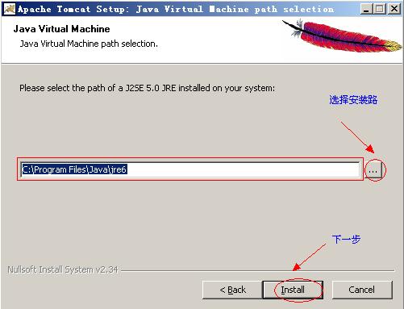Click the 'Please select the path' instruction label
Viewport: 404px width, 309px height.
coord(147,88)
